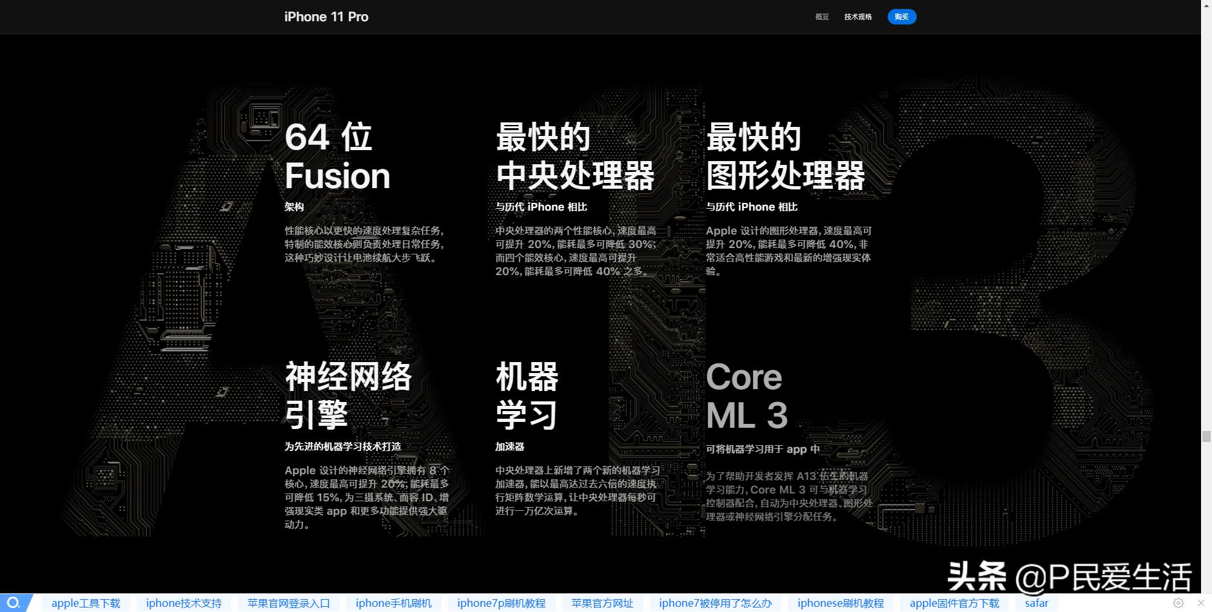1212x612 pixels.
Task: Open the iphone技术支持 link
Action: click(184, 603)
